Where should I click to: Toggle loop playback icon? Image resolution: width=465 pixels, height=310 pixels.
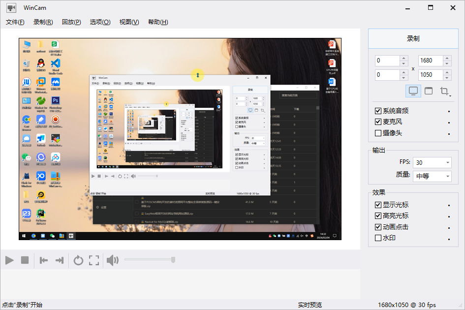(78, 260)
